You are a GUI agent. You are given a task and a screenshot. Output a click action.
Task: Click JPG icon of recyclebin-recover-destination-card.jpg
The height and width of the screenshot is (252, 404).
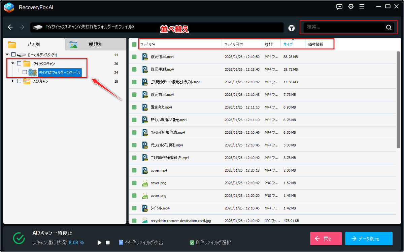[x=145, y=220]
